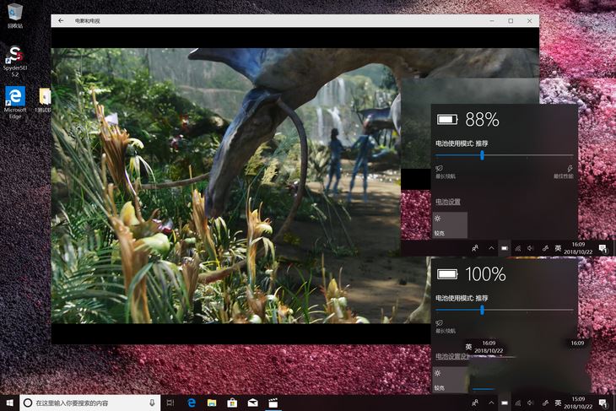Click the pen workspace icon in 15:09 tray
The width and height of the screenshot is (616, 411).
click(545, 403)
